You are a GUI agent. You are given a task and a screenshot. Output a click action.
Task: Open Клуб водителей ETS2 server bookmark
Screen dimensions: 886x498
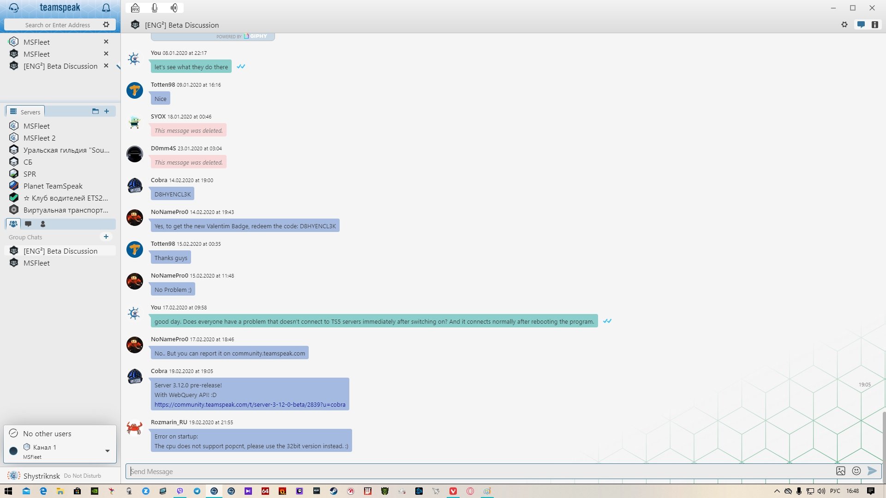pos(60,198)
